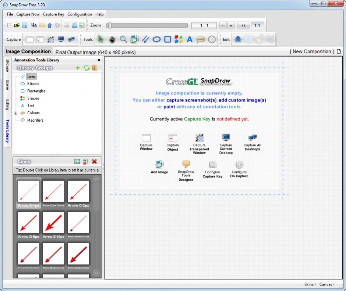Select the hand pan tool
This screenshot has height=291, width=346.
point(112,39)
